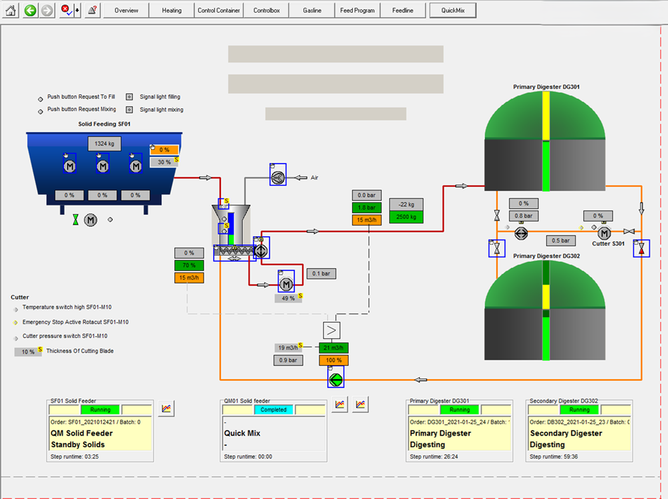Click the Primary Digester DG301 level bar
Image resolution: width=668 pixels, height=499 pixels.
point(546,141)
